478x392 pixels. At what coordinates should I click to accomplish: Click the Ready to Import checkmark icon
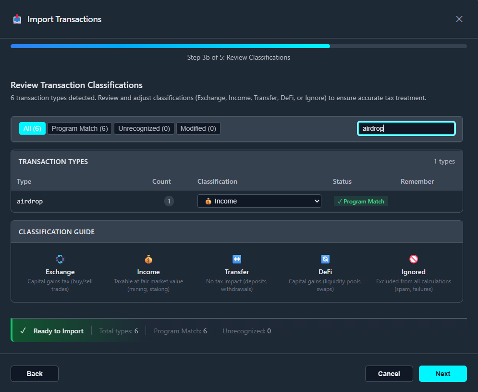point(23,331)
